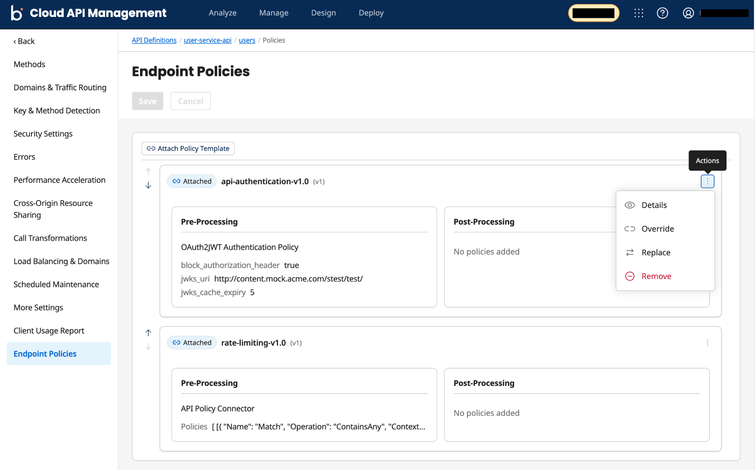Click the redacted button in top bar
Viewport: 755px width, 470px height.
click(593, 13)
